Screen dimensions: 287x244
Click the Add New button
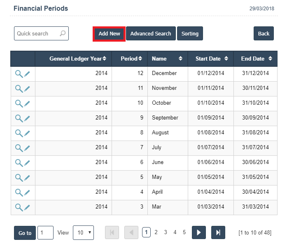point(109,34)
